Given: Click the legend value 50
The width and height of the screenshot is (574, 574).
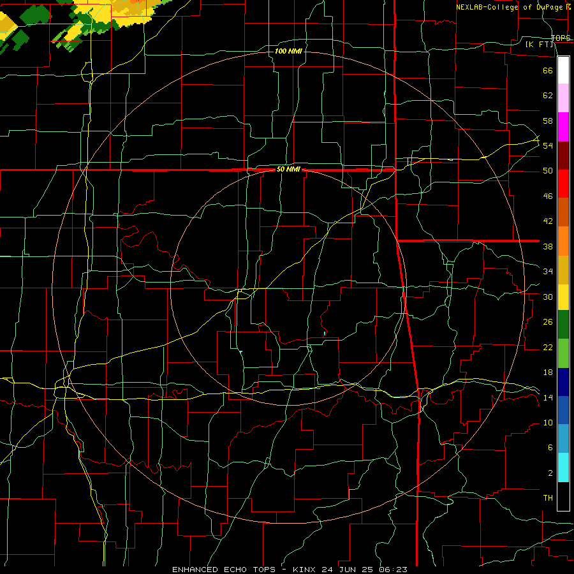Looking at the screenshot, I should click(x=548, y=171).
